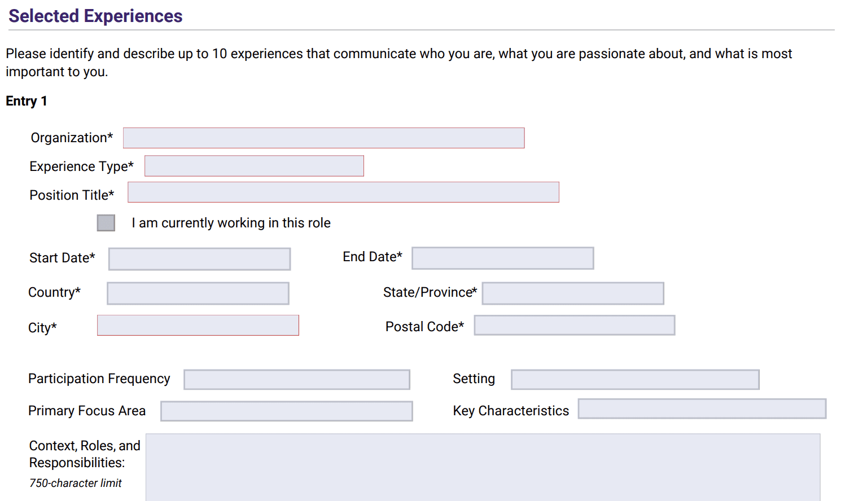The image size is (841, 501).
Task: Click the Entry 1 label
Action: [27, 101]
